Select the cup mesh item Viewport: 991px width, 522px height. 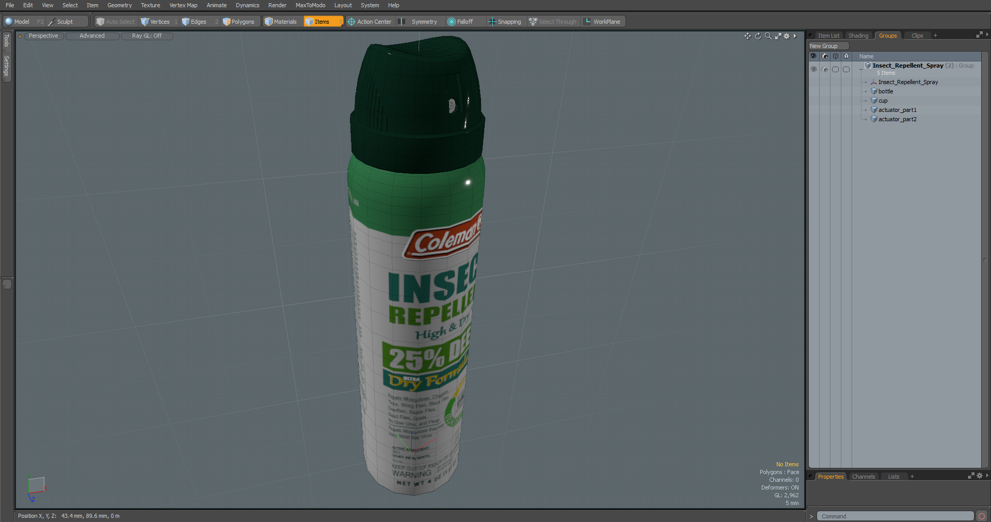[883, 101]
